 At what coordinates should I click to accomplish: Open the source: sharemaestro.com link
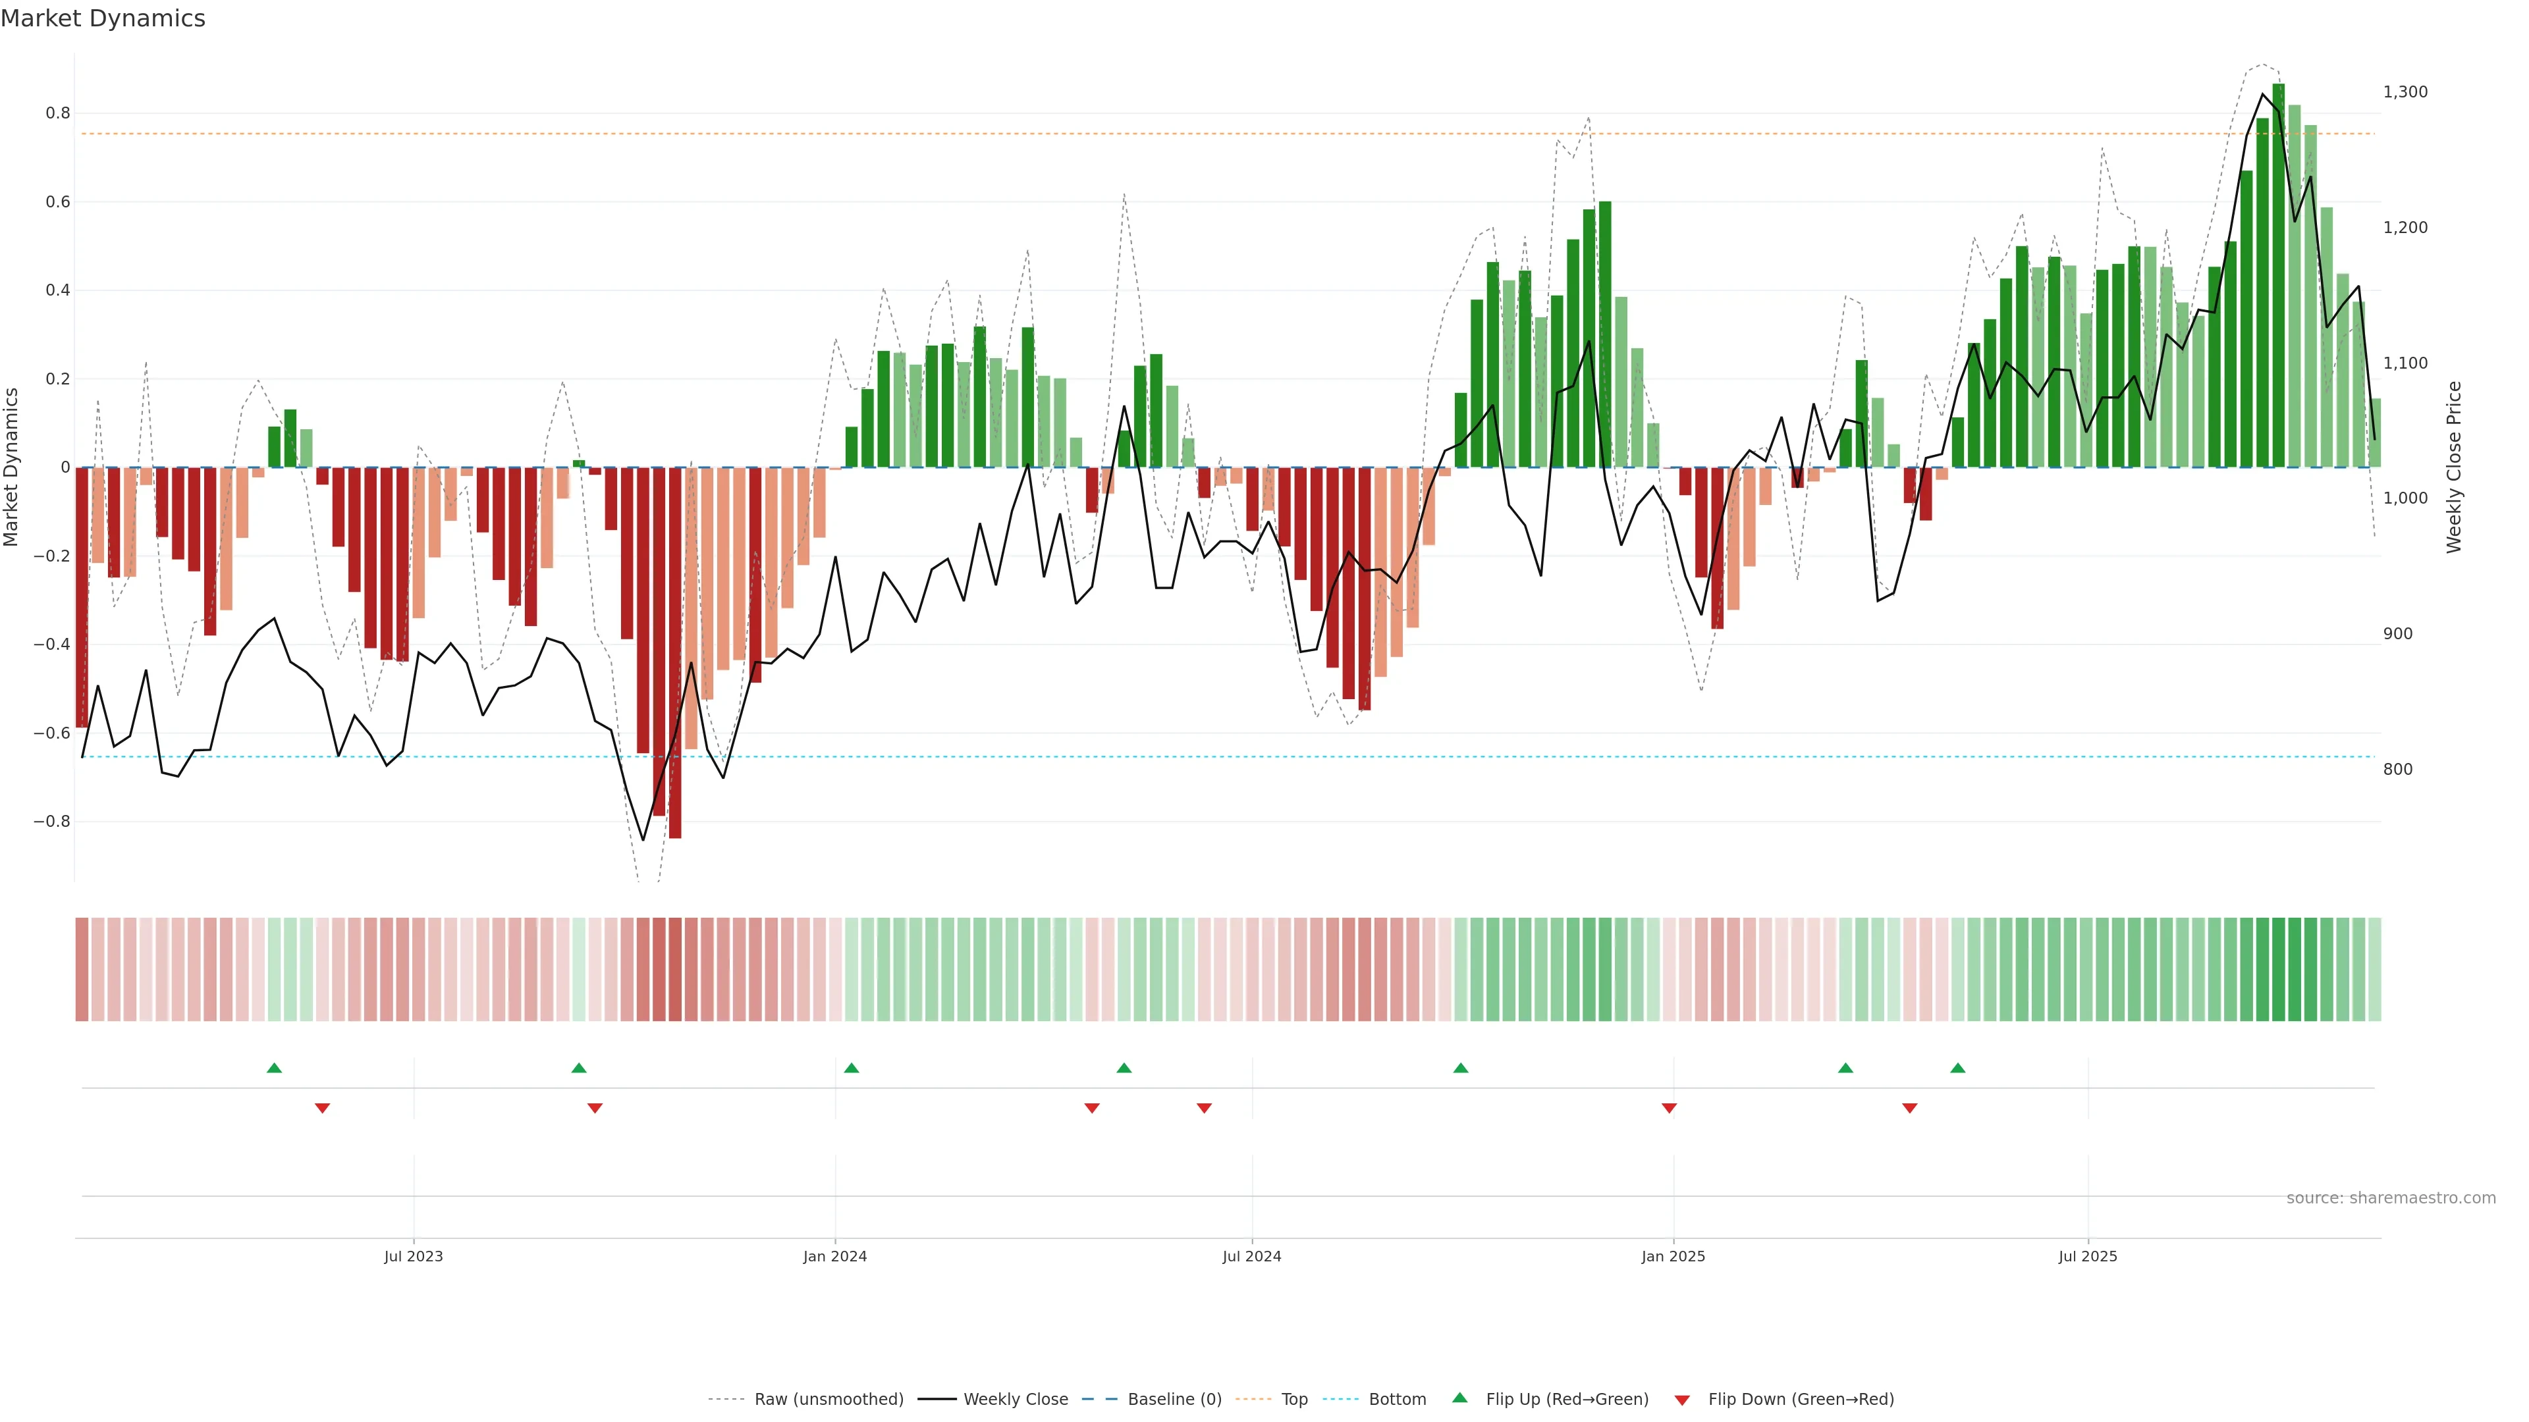point(2391,1198)
